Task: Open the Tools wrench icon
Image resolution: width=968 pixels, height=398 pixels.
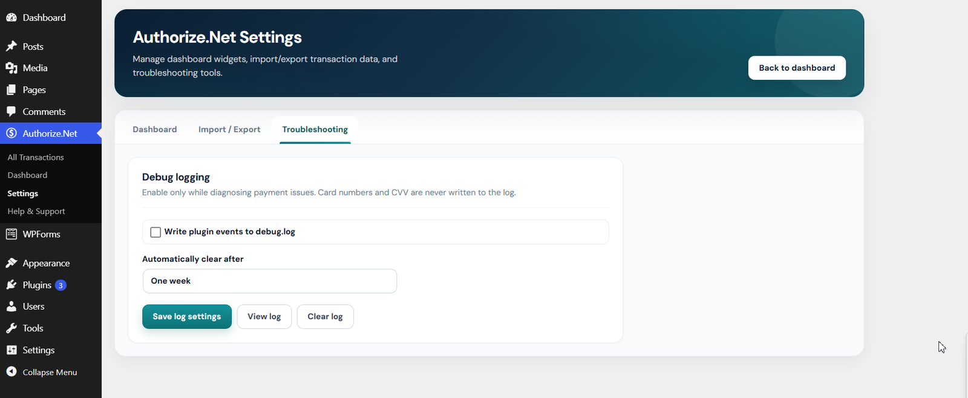Action: [11, 328]
